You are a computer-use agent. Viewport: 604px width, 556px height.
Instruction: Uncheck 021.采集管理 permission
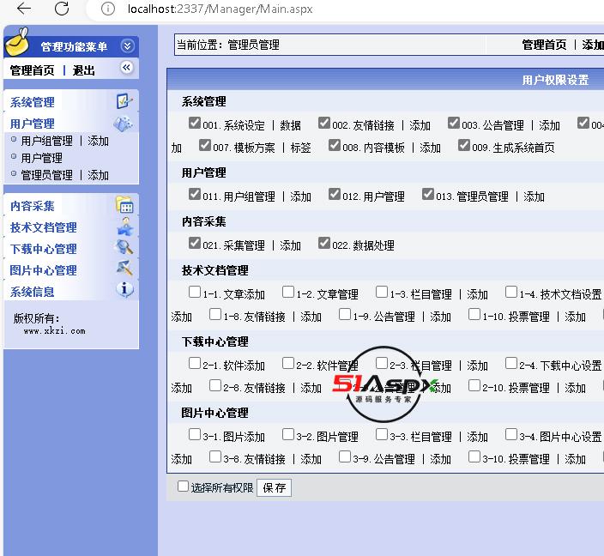(195, 243)
